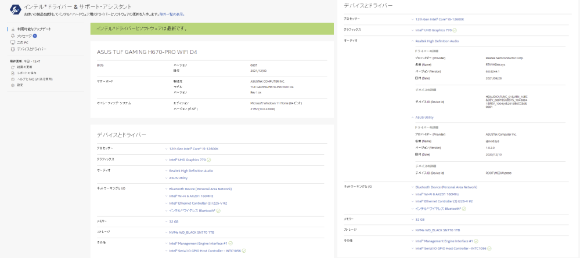Screen dimensions: 580x258
Task: Collapse the expanded Realtek High Definition Audio details
Action: (437, 41)
